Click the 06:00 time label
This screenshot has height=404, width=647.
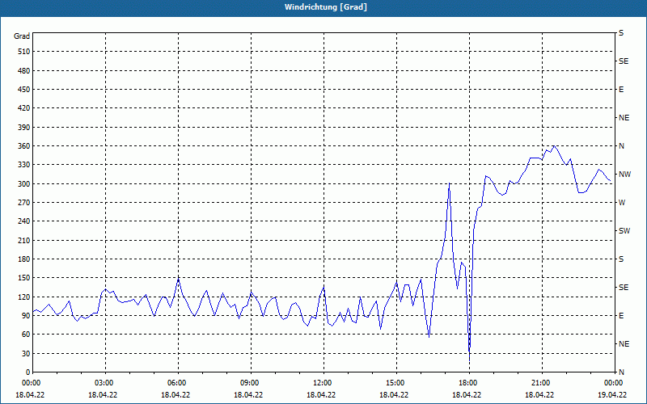point(178,383)
